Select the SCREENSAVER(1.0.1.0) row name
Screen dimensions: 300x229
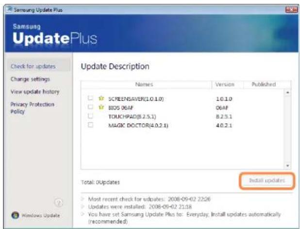(136, 99)
